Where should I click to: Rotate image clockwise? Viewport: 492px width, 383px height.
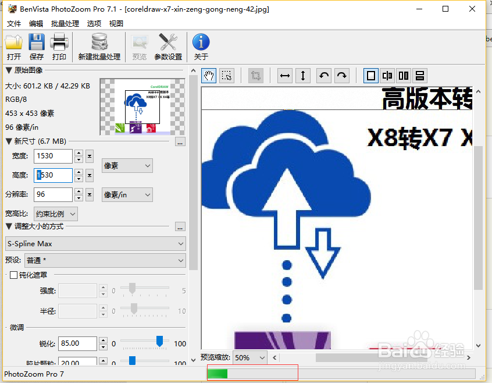[x=342, y=76]
